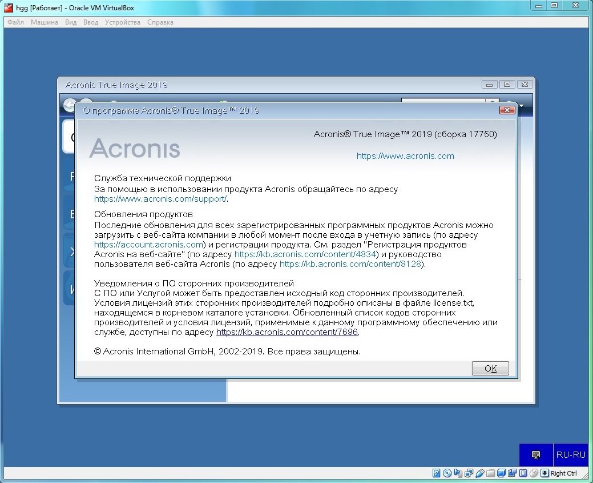The height and width of the screenshot is (483, 593).
Task: Follow the acronis.com/support link
Action: (160, 199)
